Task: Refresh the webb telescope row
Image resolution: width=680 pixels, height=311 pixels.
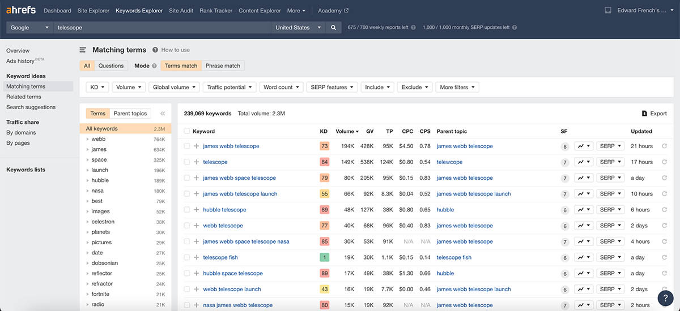Action: tap(664, 226)
